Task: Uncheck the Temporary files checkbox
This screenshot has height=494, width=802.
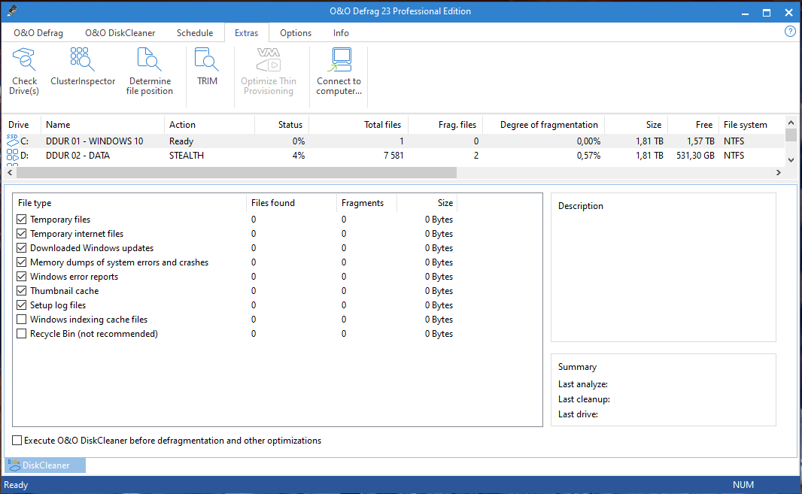Action: pos(22,220)
